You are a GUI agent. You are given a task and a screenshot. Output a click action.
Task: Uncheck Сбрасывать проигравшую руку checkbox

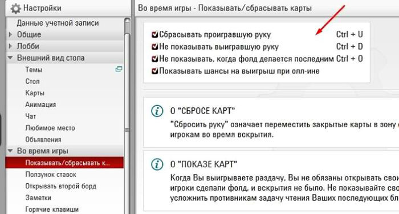click(x=154, y=34)
